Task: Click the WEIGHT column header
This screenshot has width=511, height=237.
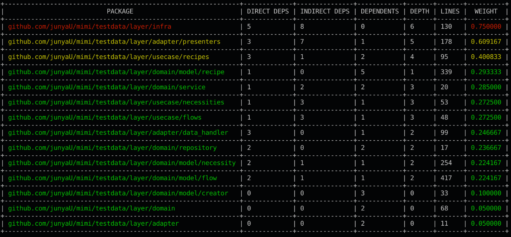Action: (486, 11)
